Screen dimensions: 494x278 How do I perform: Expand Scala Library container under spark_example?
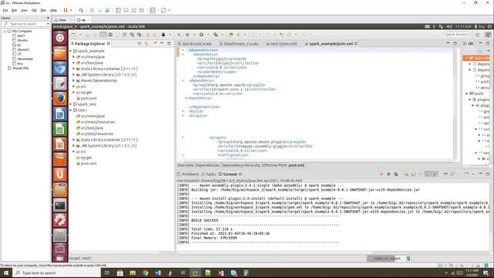(x=74, y=69)
